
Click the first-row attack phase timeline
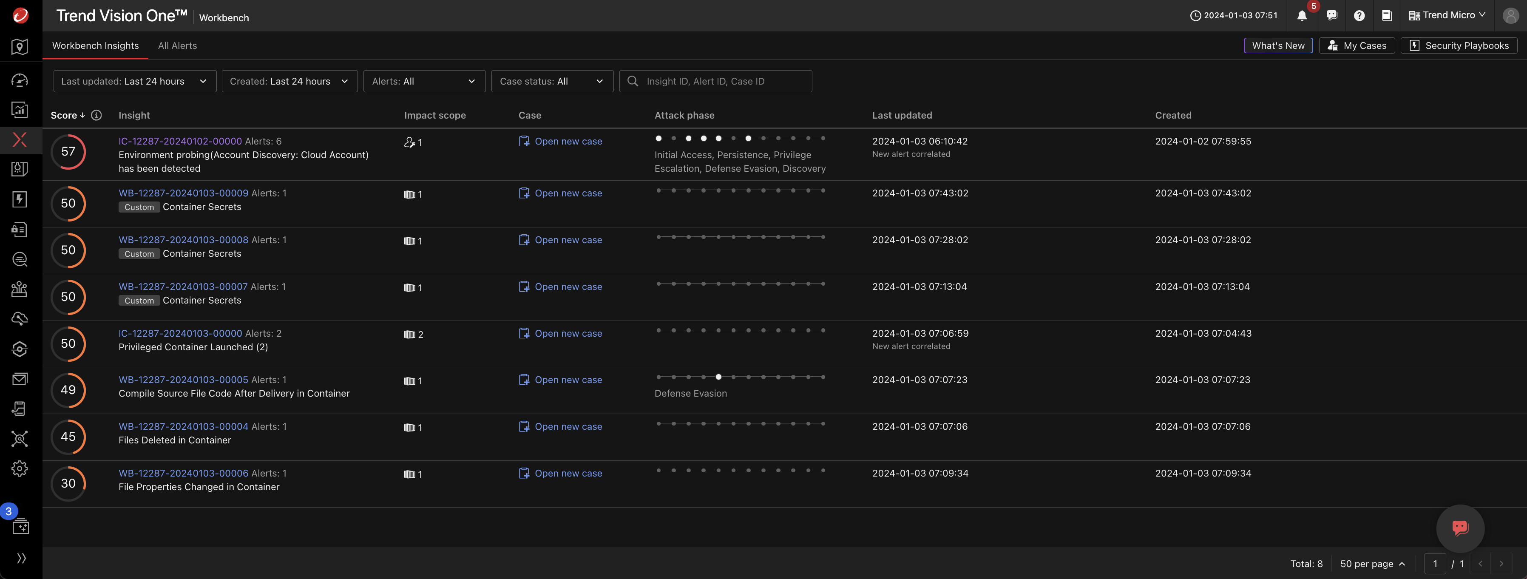(x=741, y=138)
